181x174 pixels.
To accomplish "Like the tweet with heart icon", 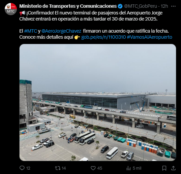I will pyautogui.click(x=93, y=168).
